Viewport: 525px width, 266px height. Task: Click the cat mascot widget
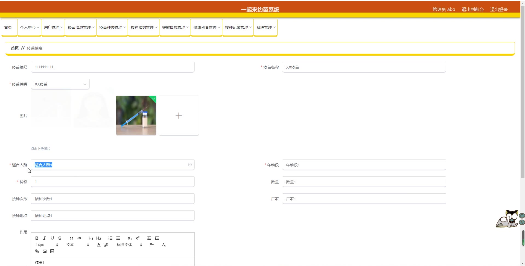[508, 218]
